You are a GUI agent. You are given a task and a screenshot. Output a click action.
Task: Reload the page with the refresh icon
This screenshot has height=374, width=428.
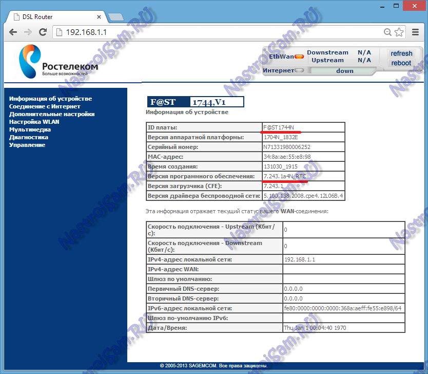[x=43, y=32]
